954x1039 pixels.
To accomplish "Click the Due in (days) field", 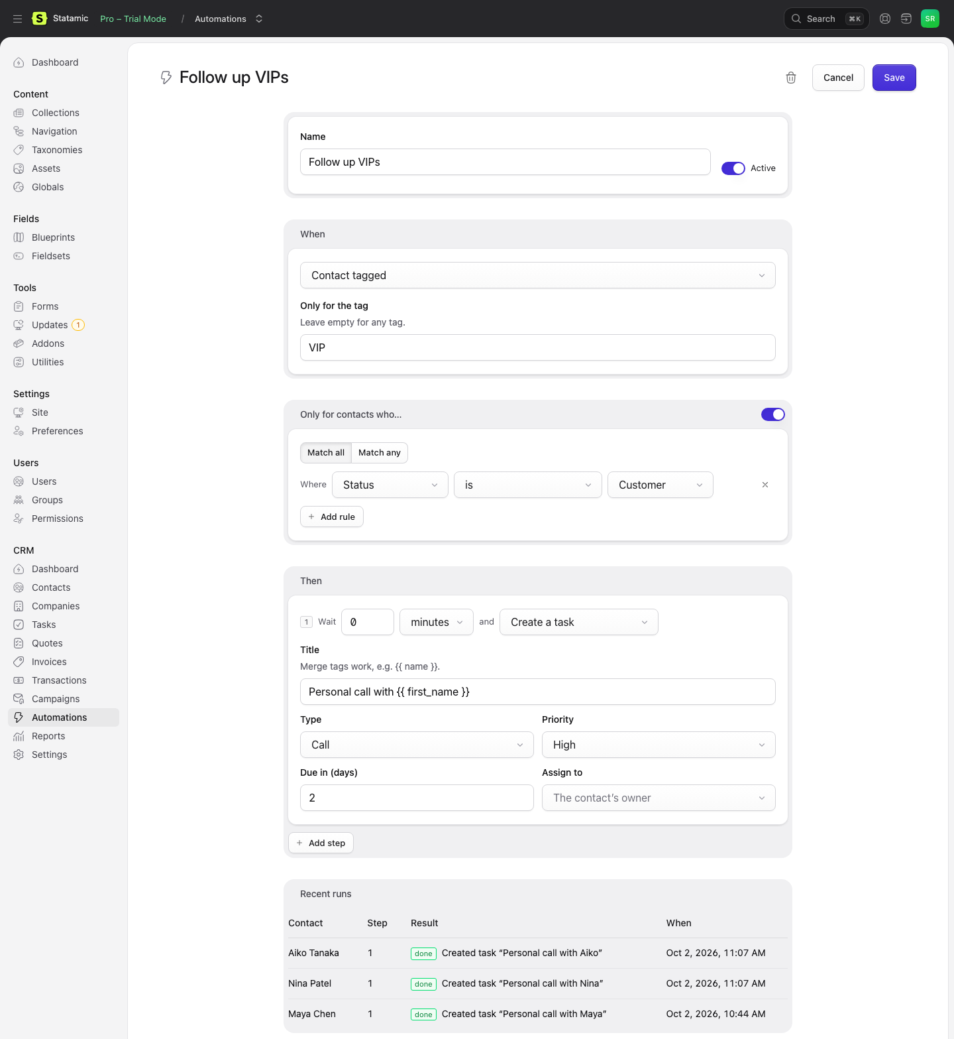I will [x=417, y=798].
